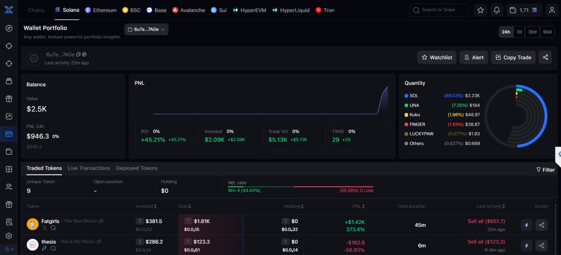Switch to the Tron chain tab
This screenshot has width=561, height=255.
coord(325,10)
